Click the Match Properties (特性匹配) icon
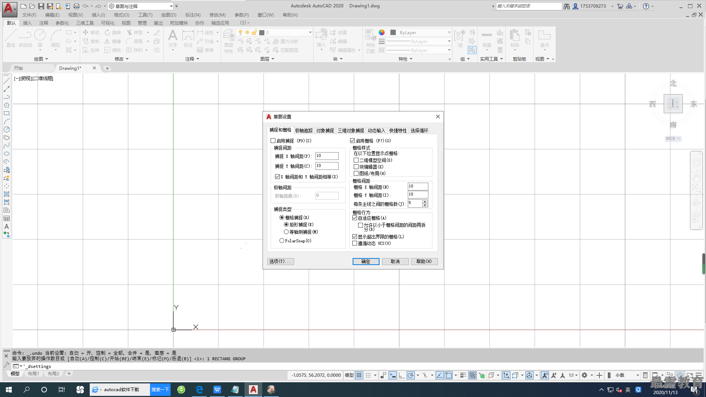The height and width of the screenshot is (397, 706). pyautogui.click(x=371, y=41)
